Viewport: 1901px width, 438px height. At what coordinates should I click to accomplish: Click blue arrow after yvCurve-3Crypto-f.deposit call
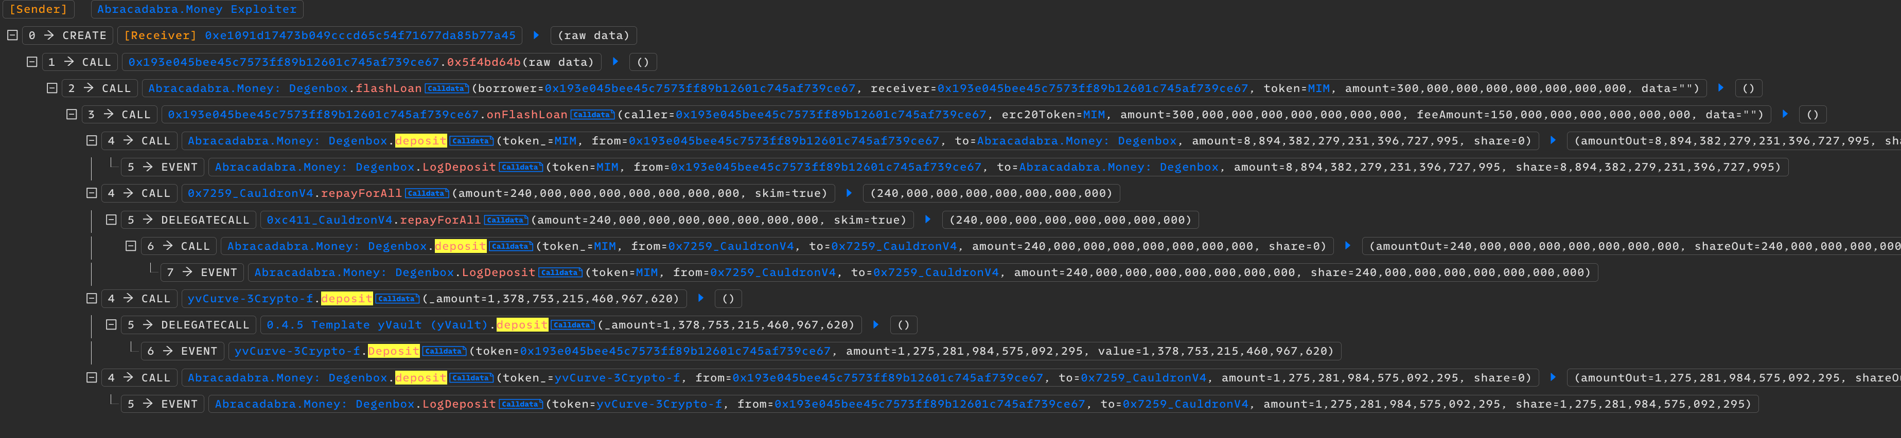tap(701, 299)
